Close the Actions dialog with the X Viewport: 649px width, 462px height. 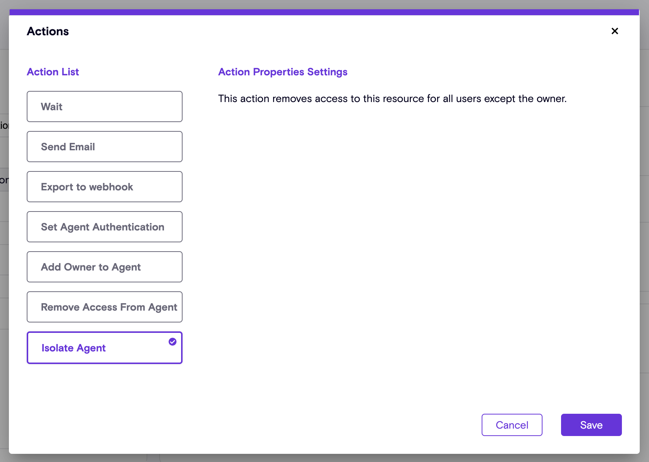coord(614,31)
